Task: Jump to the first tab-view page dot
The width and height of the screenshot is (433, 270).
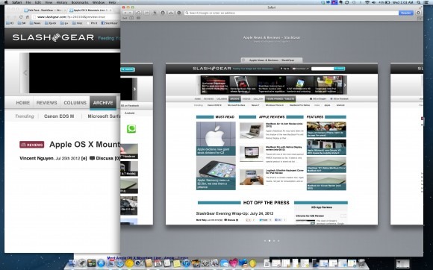Action: [x=265, y=240]
